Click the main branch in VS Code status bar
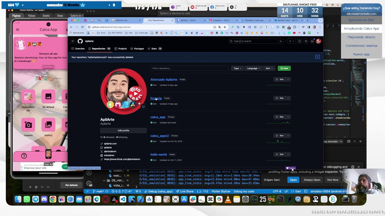Screen dimensions: 385x216 point(98,191)
